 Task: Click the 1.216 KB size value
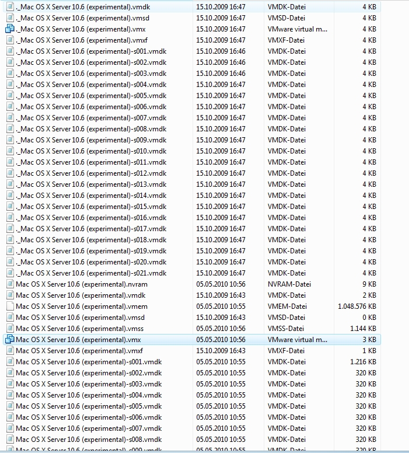click(363, 362)
